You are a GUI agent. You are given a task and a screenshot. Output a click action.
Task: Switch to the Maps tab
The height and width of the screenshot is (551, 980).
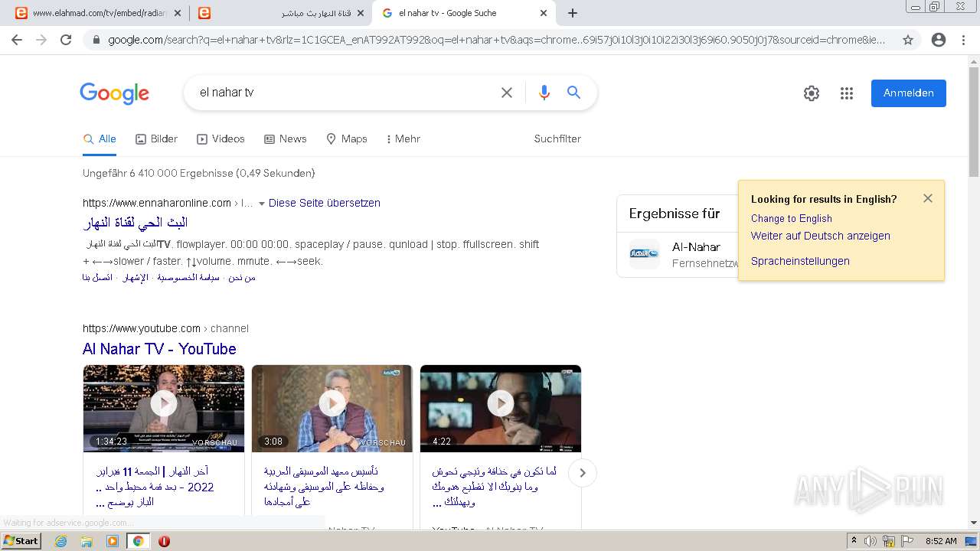[x=346, y=139]
